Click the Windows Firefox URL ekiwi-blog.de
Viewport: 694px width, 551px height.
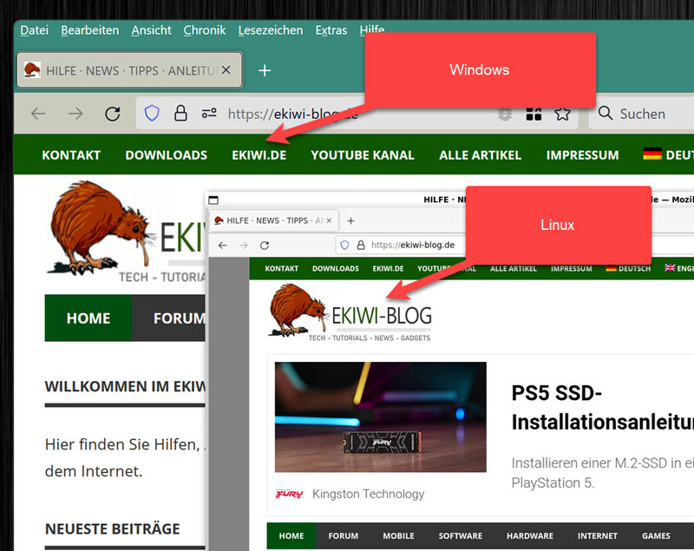click(x=292, y=115)
